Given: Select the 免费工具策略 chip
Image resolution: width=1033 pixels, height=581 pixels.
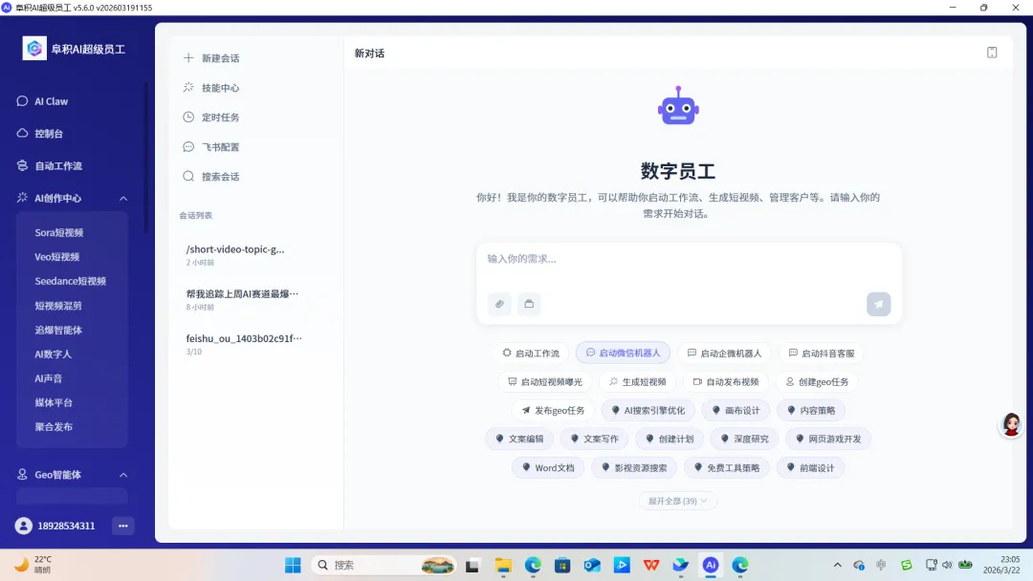Looking at the screenshot, I should pyautogui.click(x=727, y=468).
